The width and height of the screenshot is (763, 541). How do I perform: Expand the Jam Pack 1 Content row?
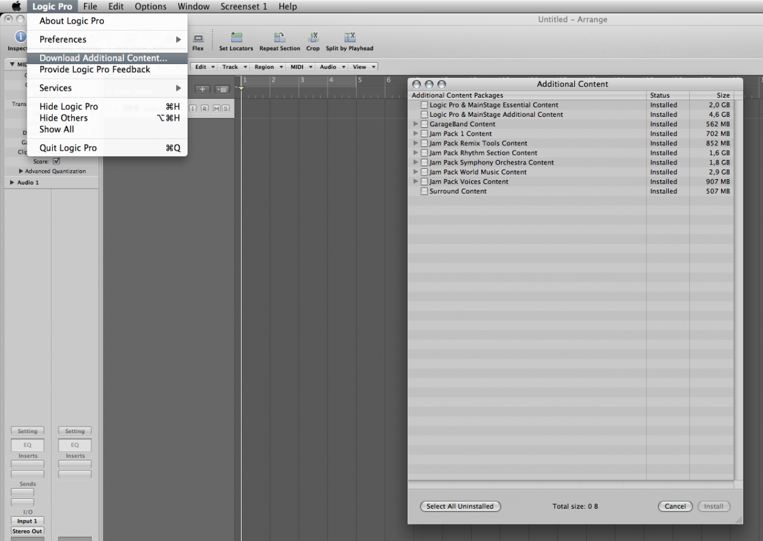click(416, 134)
